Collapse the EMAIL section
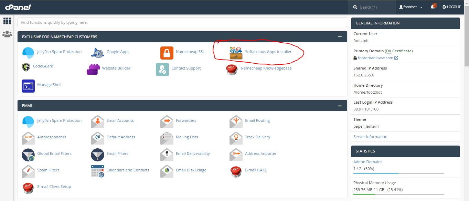The image size is (469, 201). point(340,106)
